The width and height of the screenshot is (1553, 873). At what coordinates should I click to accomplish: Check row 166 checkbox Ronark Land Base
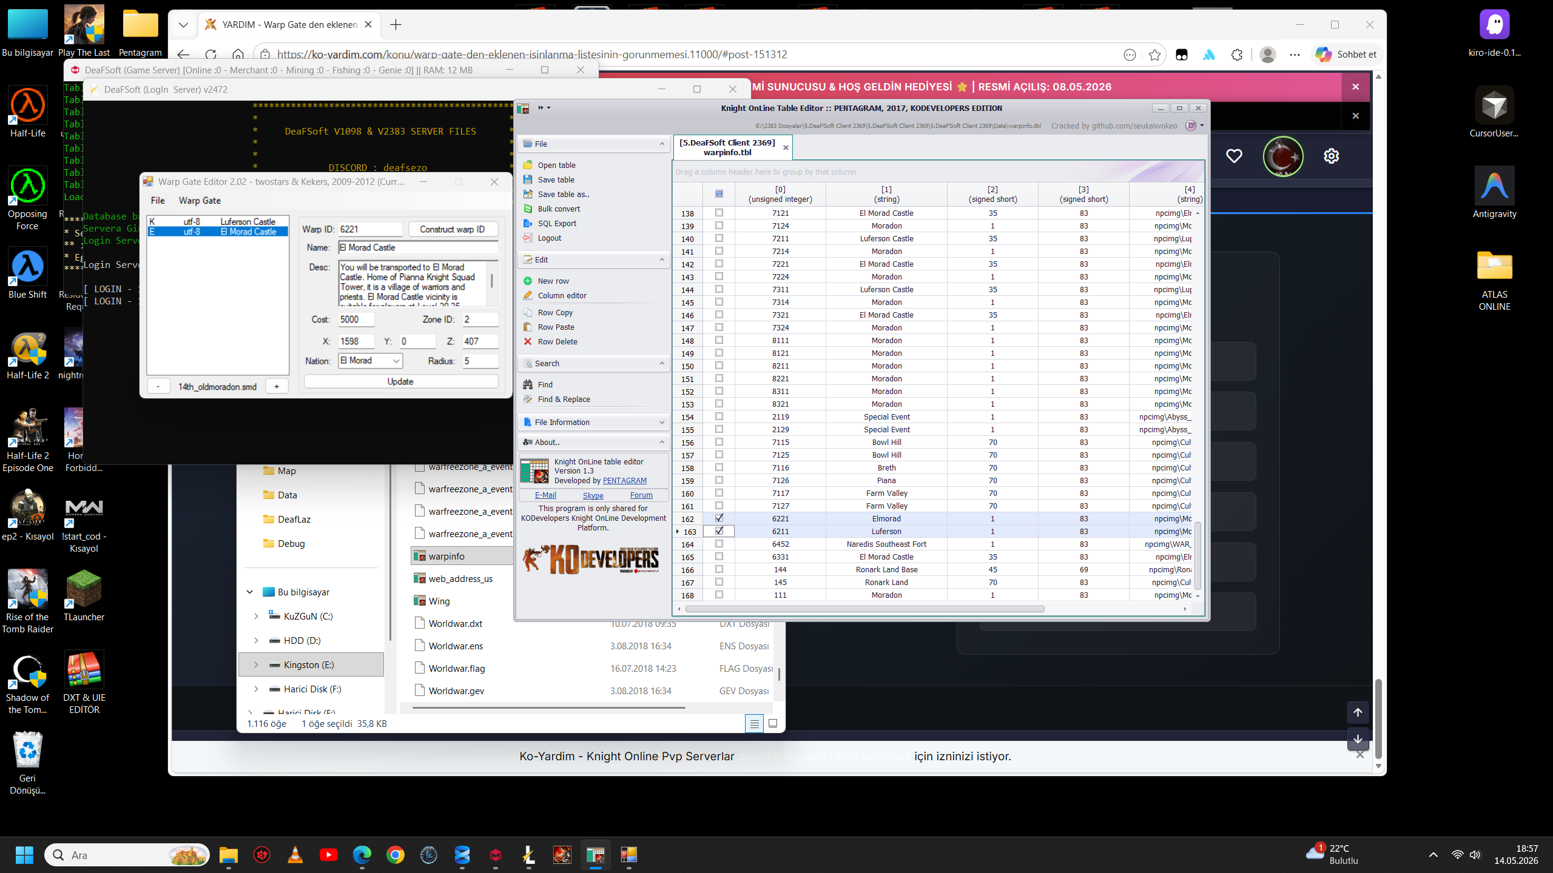[719, 569]
